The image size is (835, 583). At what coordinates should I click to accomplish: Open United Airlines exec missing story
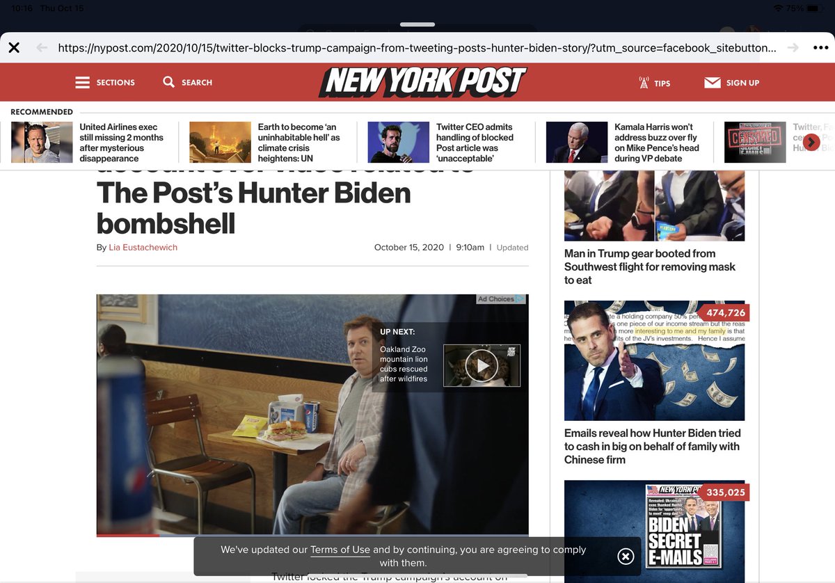click(x=121, y=143)
